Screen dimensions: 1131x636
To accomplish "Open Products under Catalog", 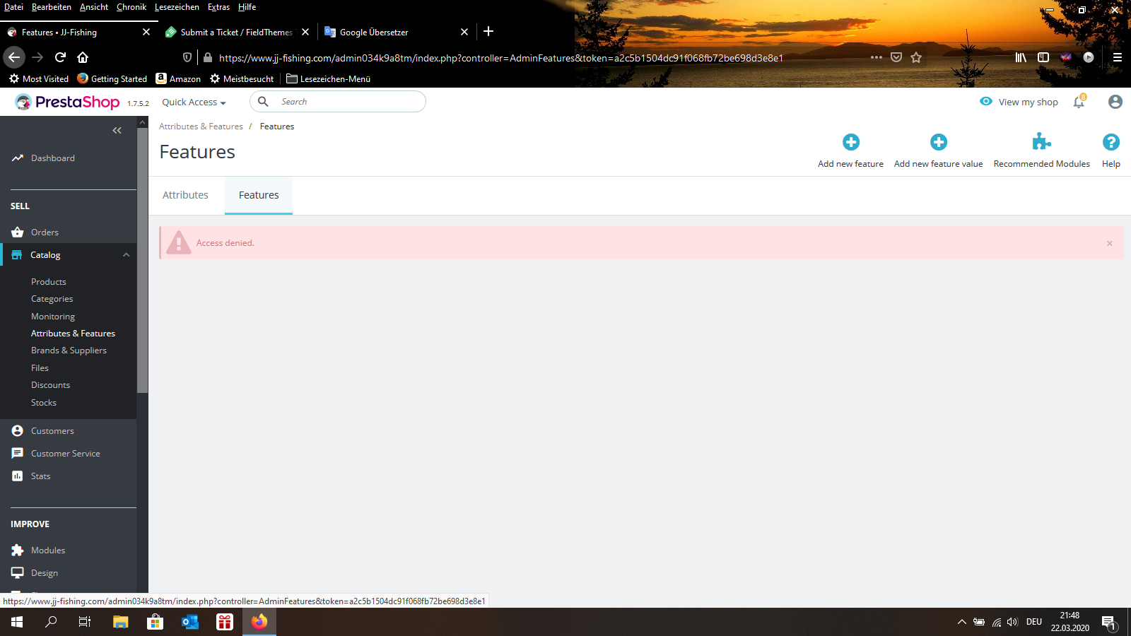I will click(x=49, y=282).
